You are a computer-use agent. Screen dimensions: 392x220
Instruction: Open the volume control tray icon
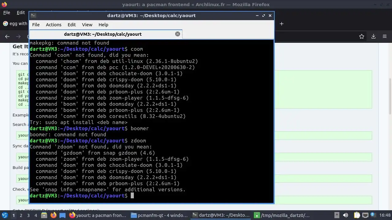pyautogui.click(x=345, y=215)
